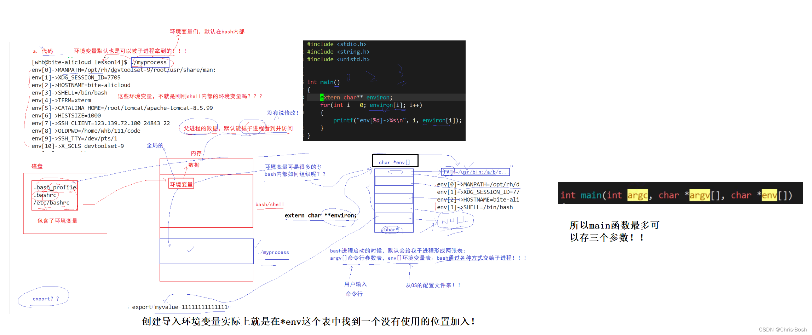
Task: Select terminal line 'env[8]->OLDPWD=/home/whb/111/code'
Action: point(86,131)
